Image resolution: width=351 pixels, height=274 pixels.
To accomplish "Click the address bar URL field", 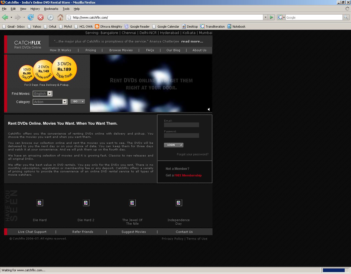I will [167, 18].
